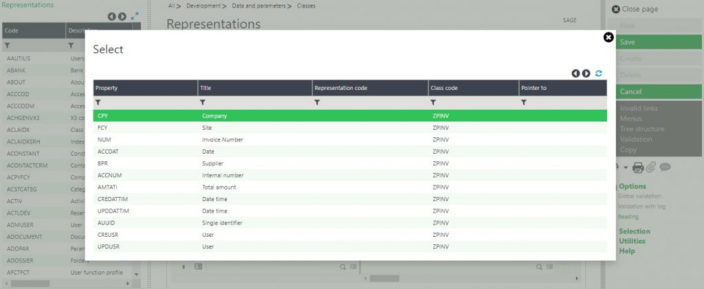Go to previous page in Select dialog
This screenshot has height=289, width=704.
coord(575,73)
